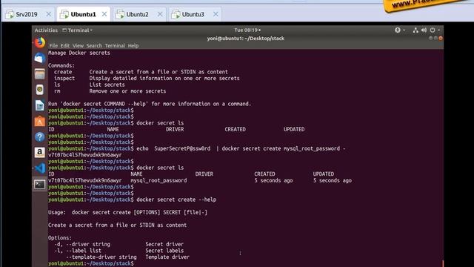This screenshot has height=267, width=474.
Task: Click the '-l, --label list' option text
Action: (x=78, y=251)
